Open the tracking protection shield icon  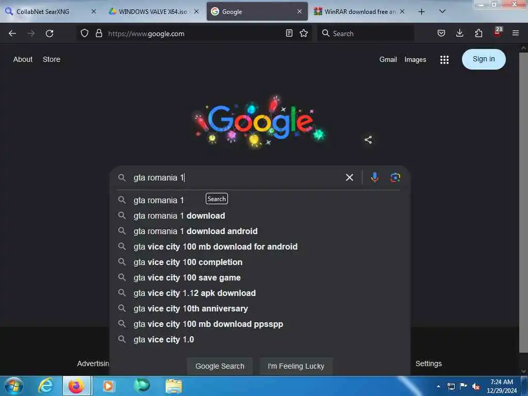coord(85,34)
